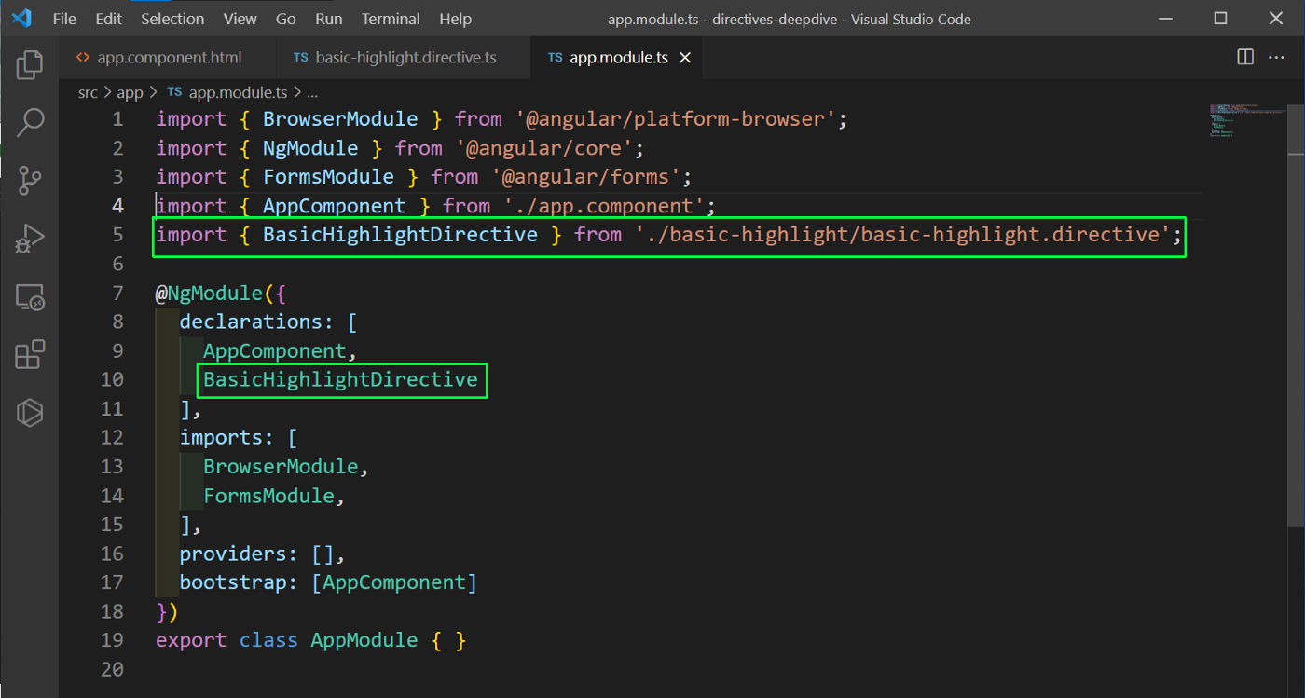The image size is (1305, 698).
Task: Open the triangular play icon view in activity bar
Action: pos(30,412)
